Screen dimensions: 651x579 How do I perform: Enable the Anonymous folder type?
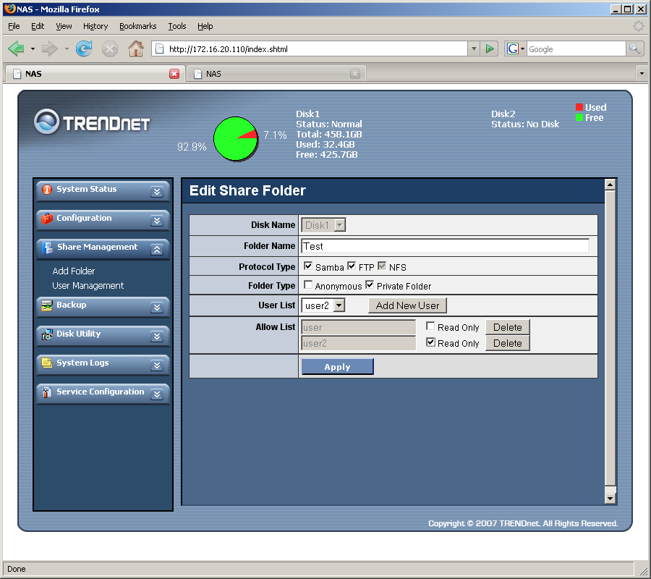308,285
